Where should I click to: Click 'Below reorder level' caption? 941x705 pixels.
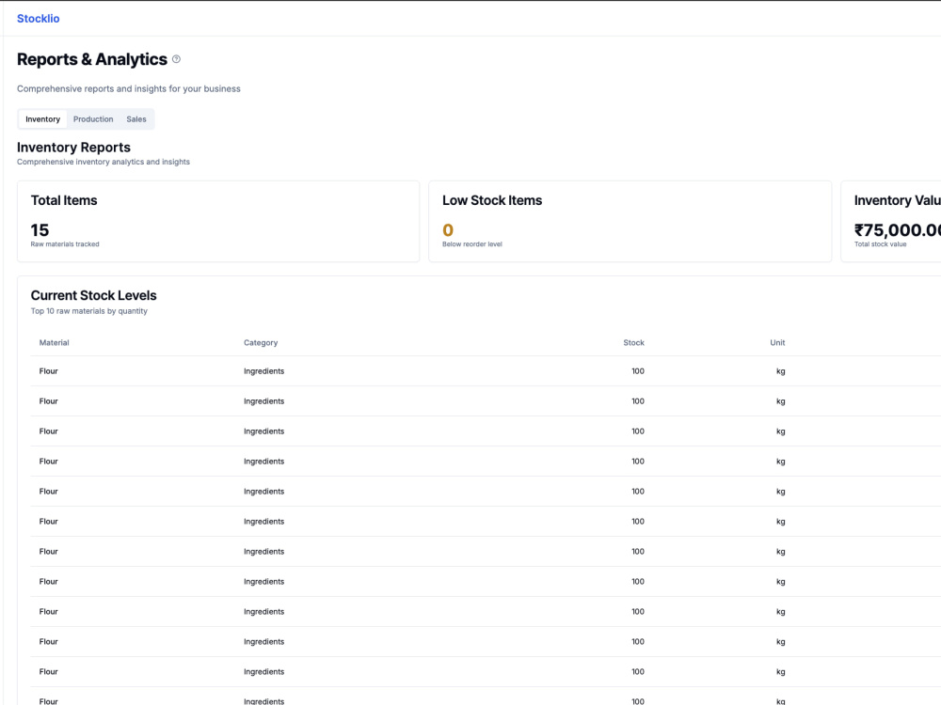click(x=472, y=244)
